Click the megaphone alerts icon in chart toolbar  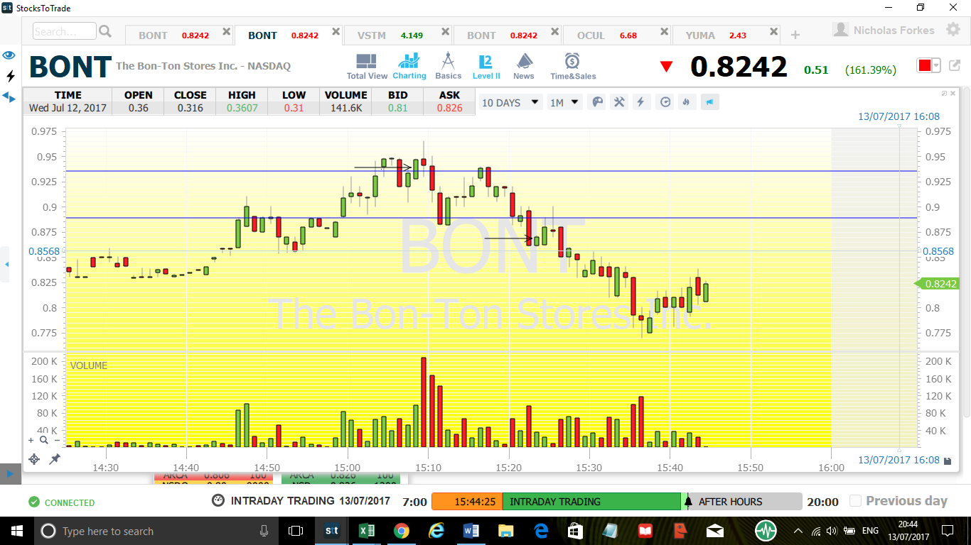[x=709, y=102]
